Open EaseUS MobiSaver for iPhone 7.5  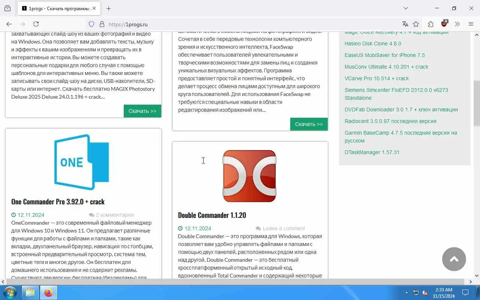(x=385, y=55)
